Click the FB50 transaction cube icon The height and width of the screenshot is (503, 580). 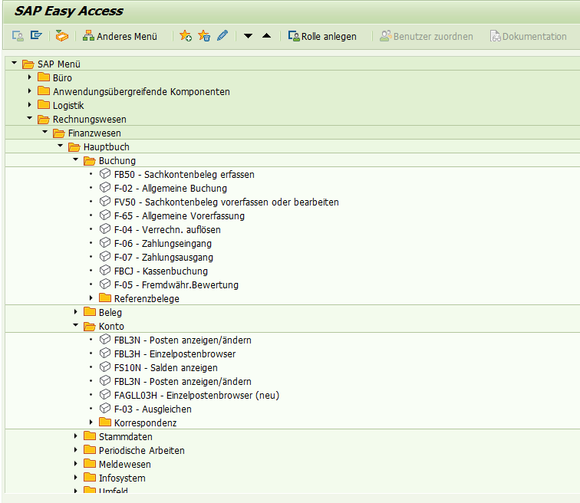[x=105, y=174]
